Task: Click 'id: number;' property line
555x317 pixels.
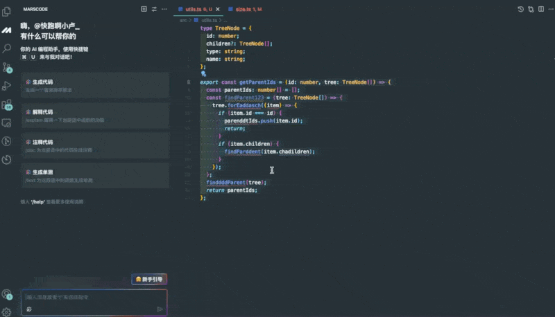Action: coord(223,36)
